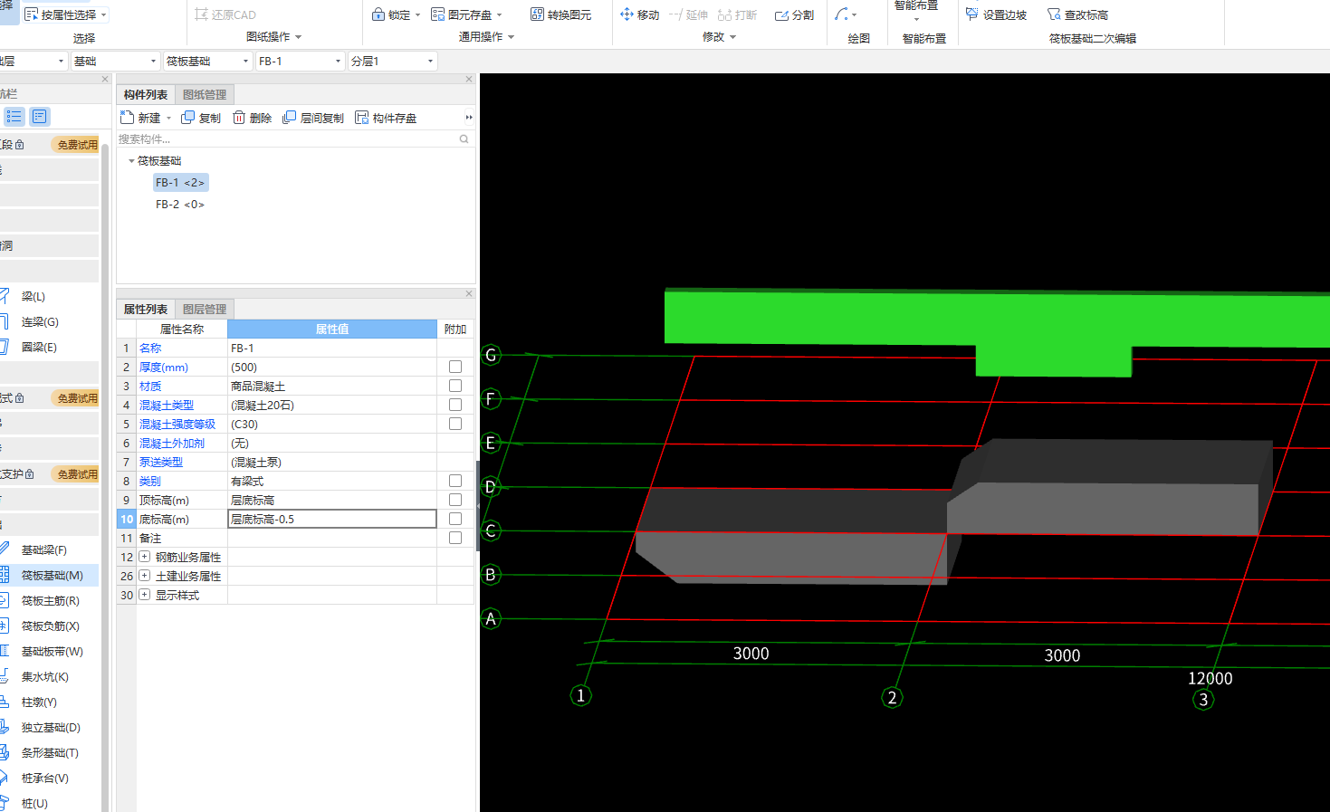Switch to the 属性列表 tab
Viewport: 1330px width, 812px height.
(146, 309)
